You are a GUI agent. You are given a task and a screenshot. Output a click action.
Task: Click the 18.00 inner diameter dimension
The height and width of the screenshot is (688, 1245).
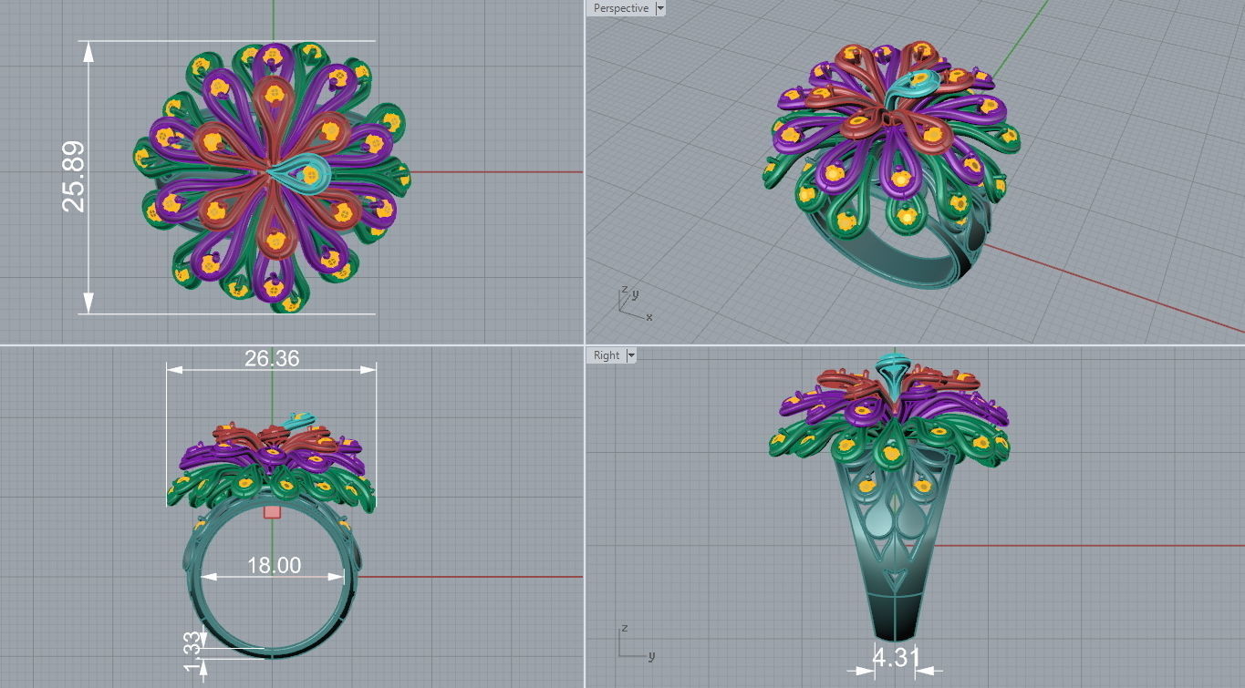[274, 566]
